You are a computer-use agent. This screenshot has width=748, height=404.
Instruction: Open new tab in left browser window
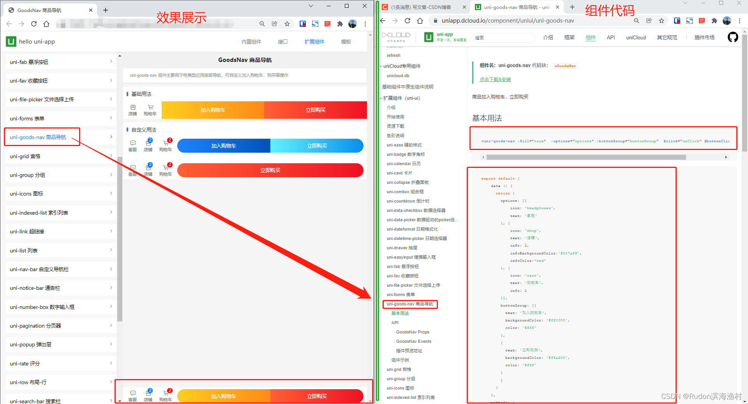[x=106, y=10]
